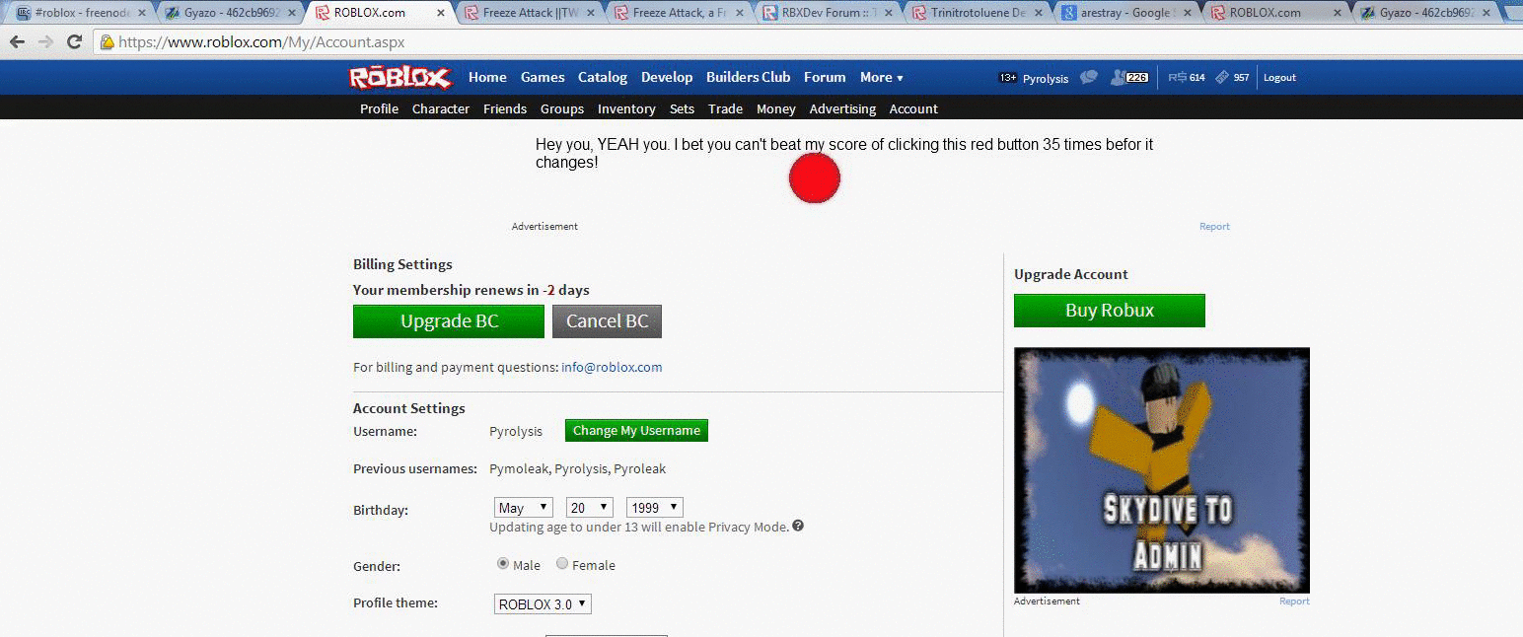Open Home in the ROBLOX navbar

487,77
